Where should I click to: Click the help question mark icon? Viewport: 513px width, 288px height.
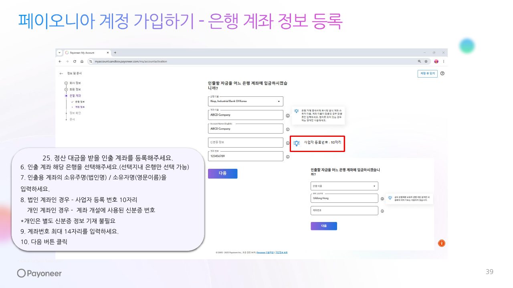tap(442, 74)
